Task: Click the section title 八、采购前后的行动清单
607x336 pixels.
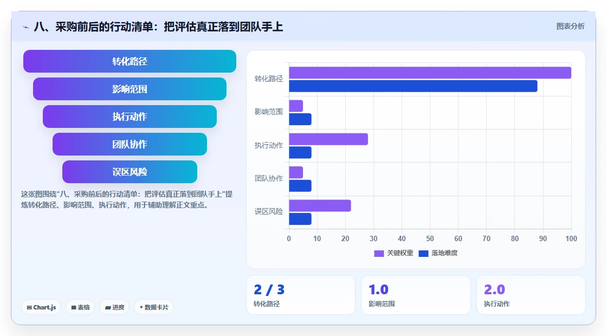Action: point(158,27)
